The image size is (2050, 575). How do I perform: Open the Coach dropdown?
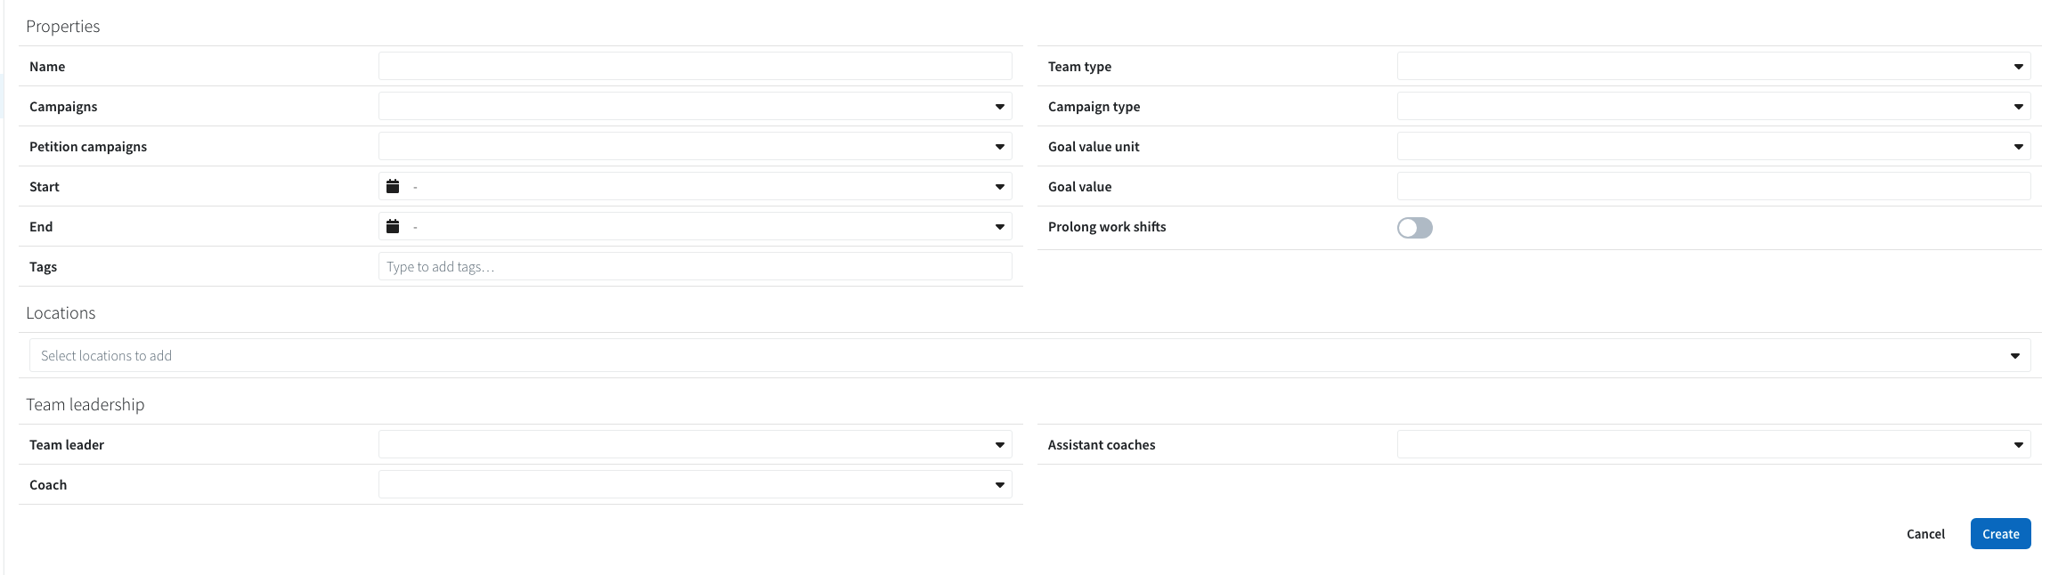click(x=695, y=484)
